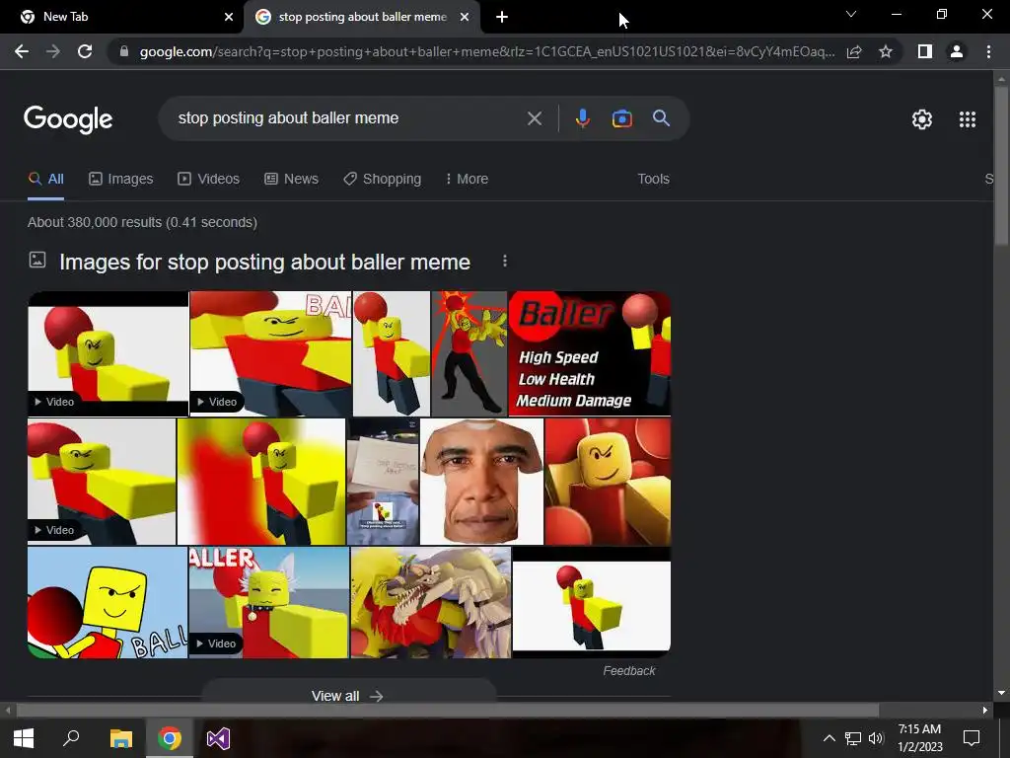Reload the current page
Image resolution: width=1010 pixels, height=758 pixels.
click(x=85, y=51)
